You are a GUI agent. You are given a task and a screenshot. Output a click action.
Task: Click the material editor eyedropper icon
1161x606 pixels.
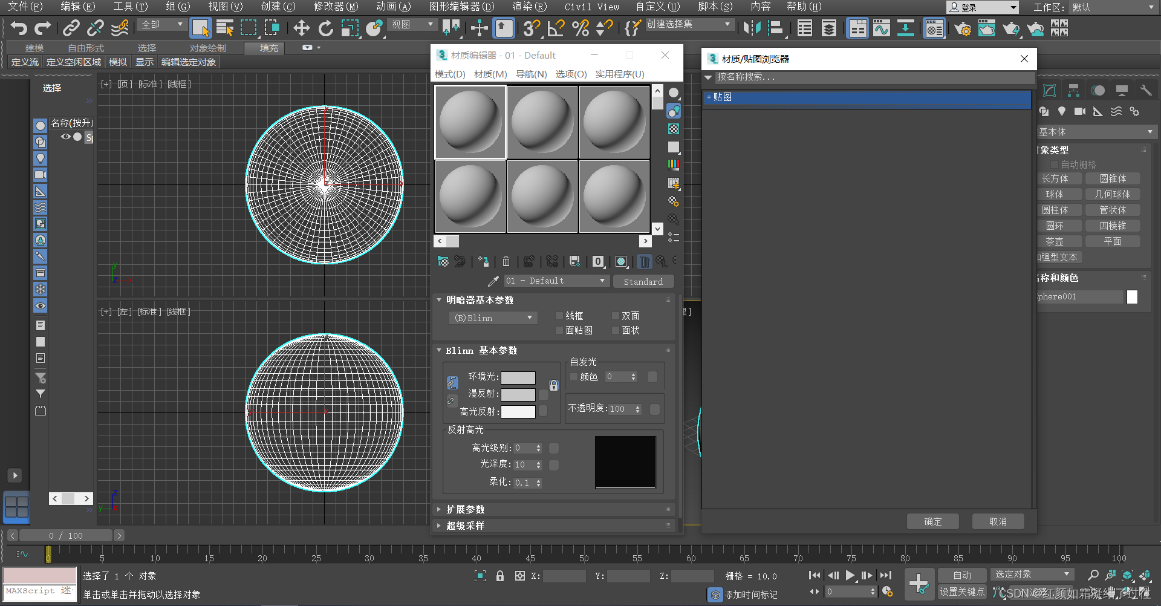point(493,281)
